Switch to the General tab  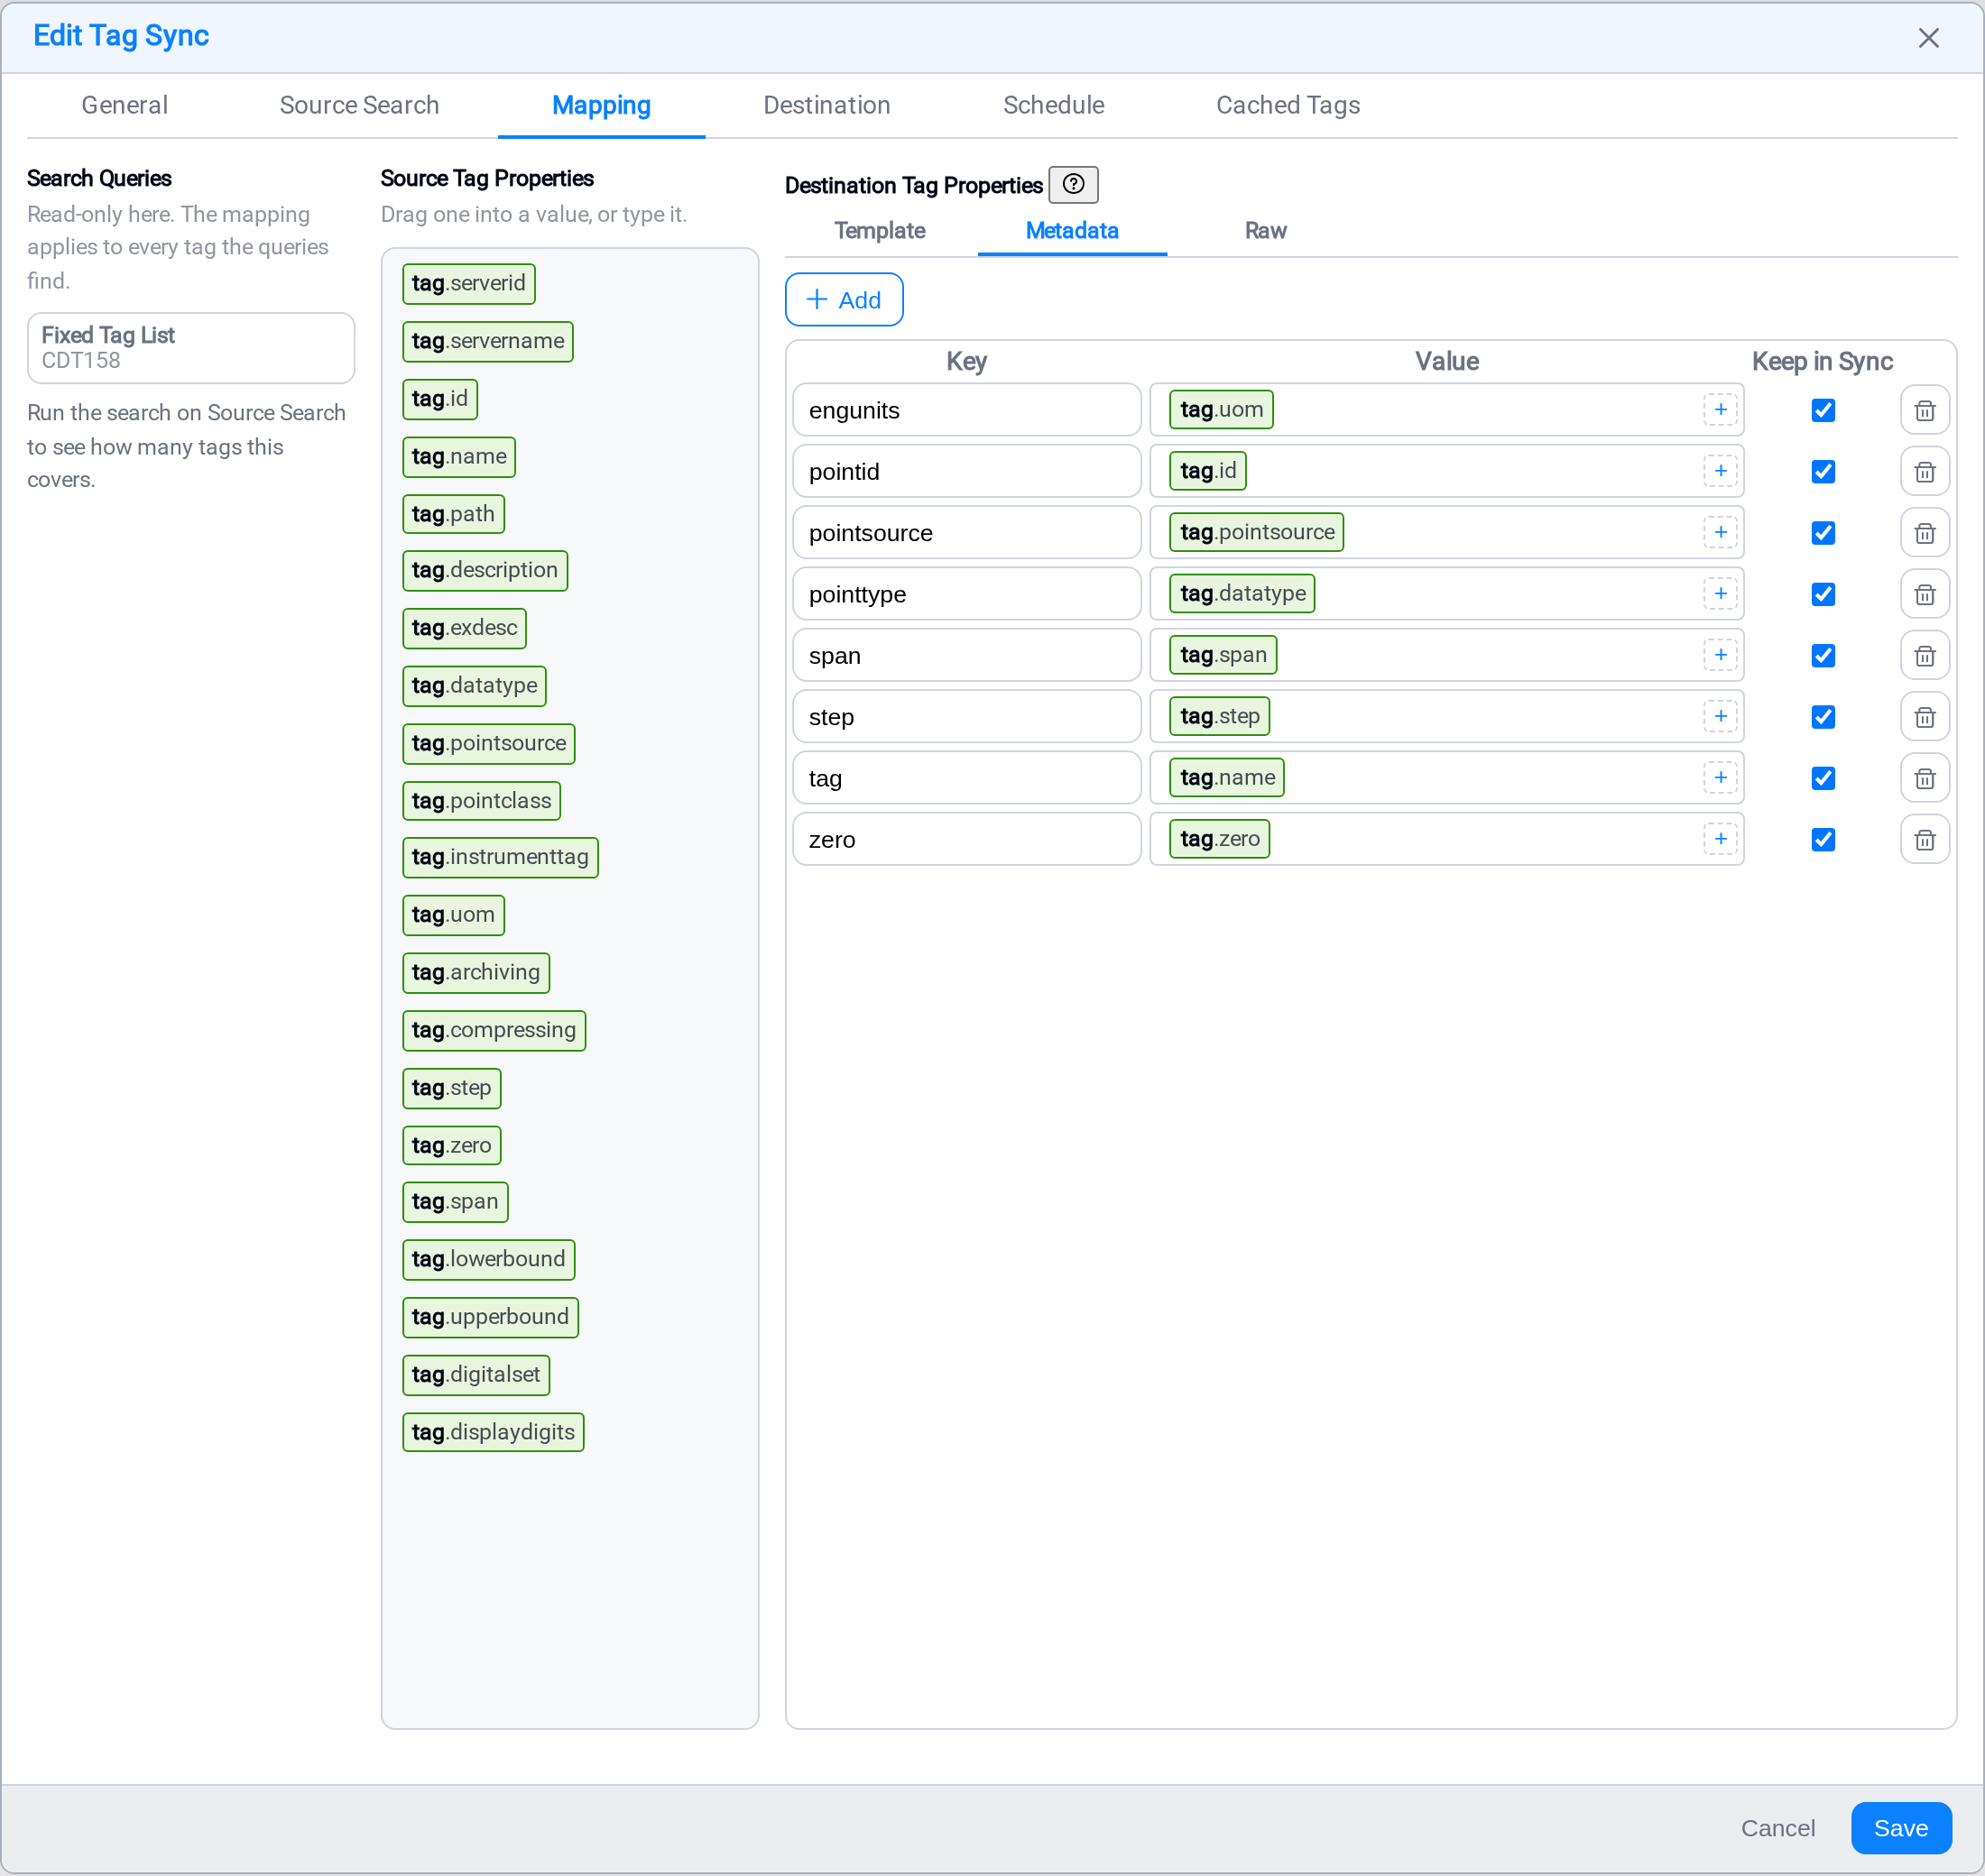(x=125, y=105)
